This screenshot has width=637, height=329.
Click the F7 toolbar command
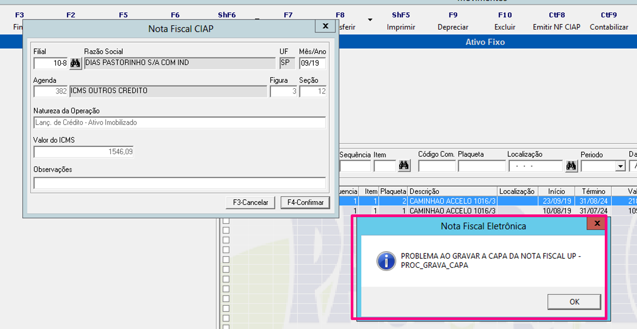[x=288, y=15]
